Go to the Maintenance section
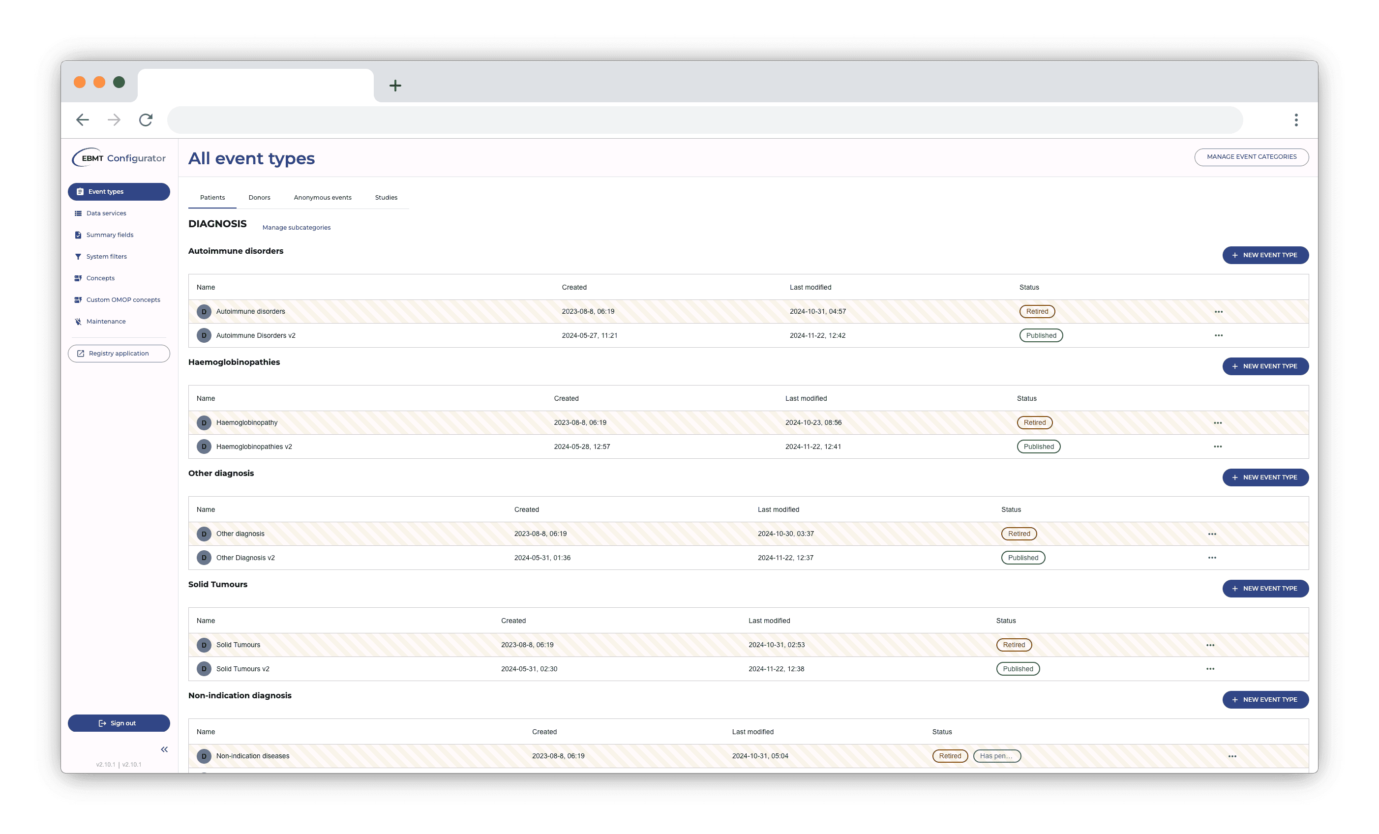 click(x=106, y=321)
